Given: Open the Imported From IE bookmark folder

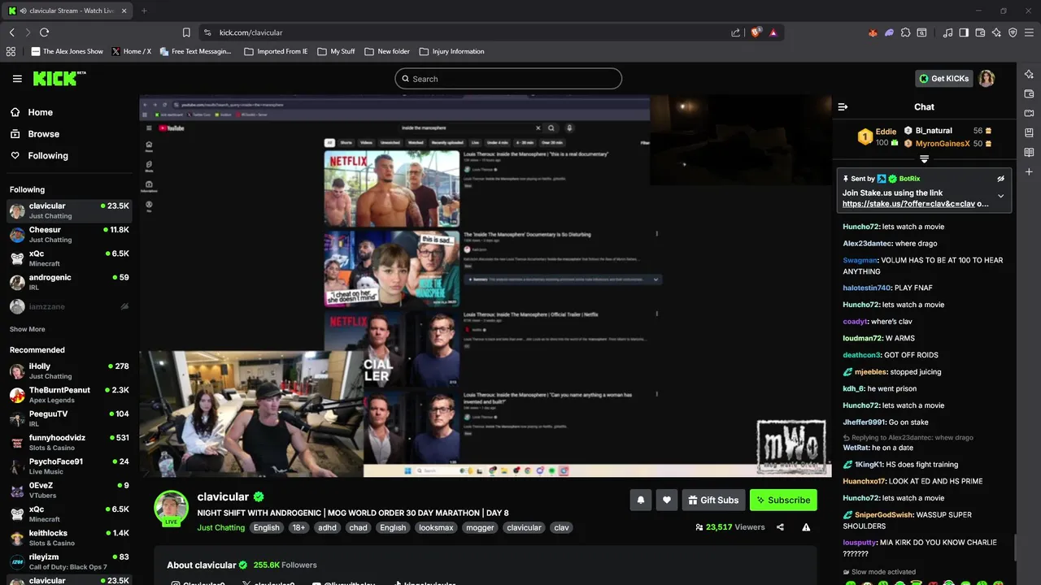Looking at the screenshot, I should [x=276, y=51].
